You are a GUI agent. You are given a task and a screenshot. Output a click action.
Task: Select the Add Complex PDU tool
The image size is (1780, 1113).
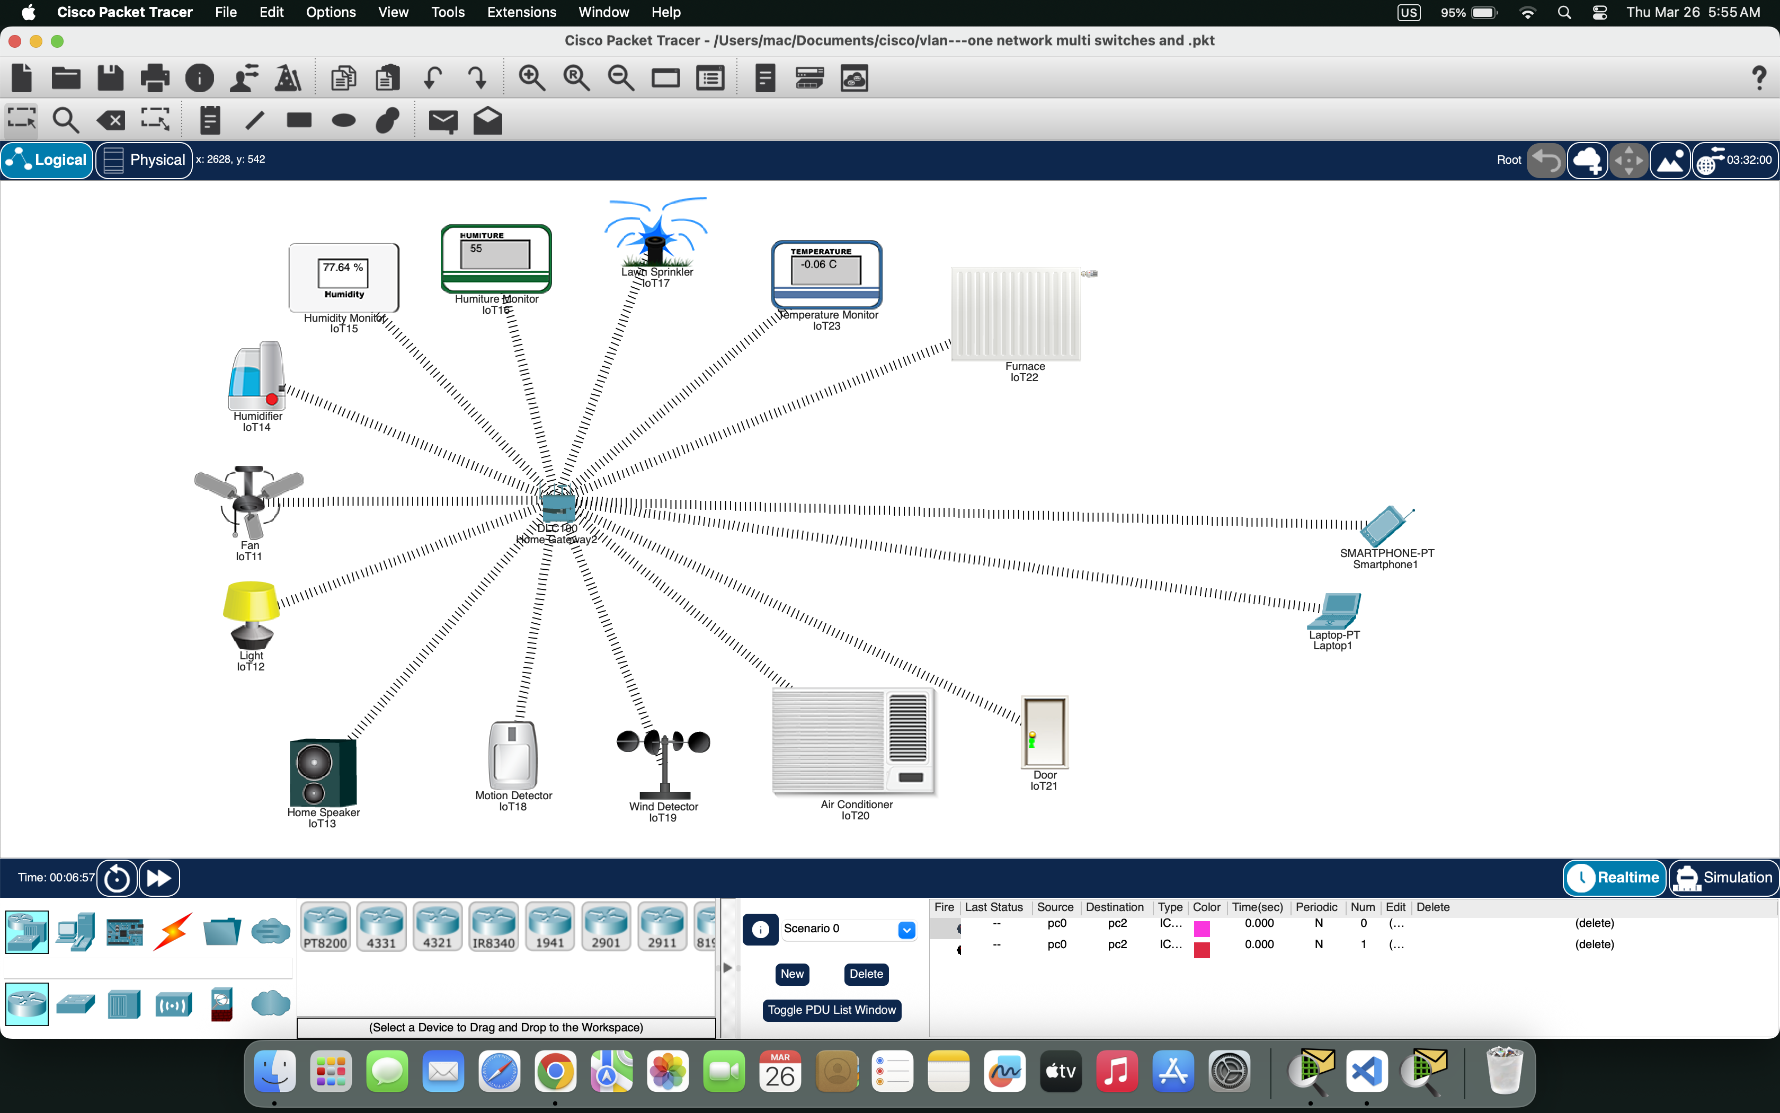pyautogui.click(x=488, y=120)
